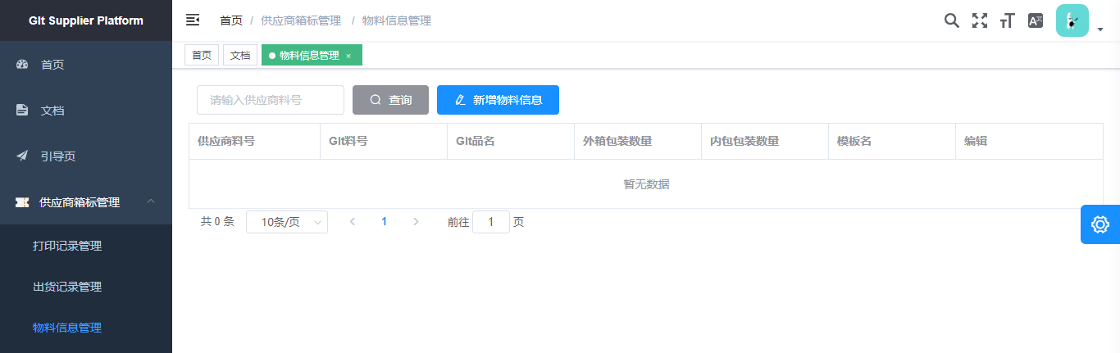Screen dimensions: 1120x353
Task: Go to 首页 in the sidebar
Action: tap(52, 65)
